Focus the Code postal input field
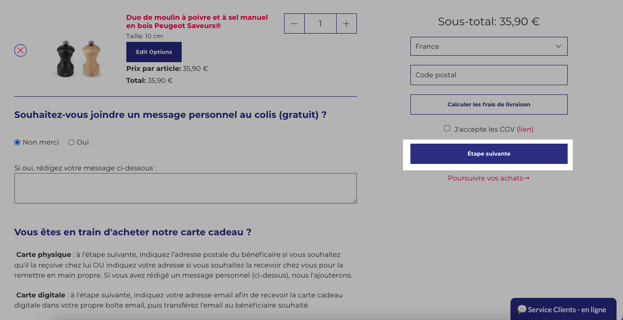623x320 pixels. pos(489,75)
